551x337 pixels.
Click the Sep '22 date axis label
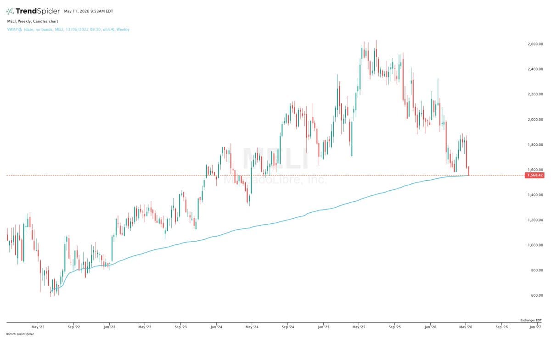74,327
